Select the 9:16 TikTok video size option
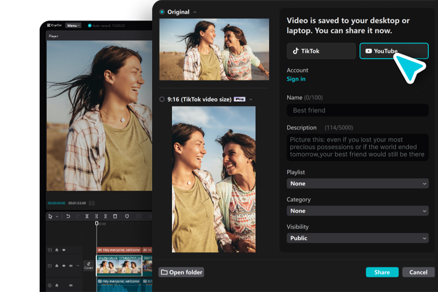The width and height of the screenshot is (438, 292). [x=162, y=99]
